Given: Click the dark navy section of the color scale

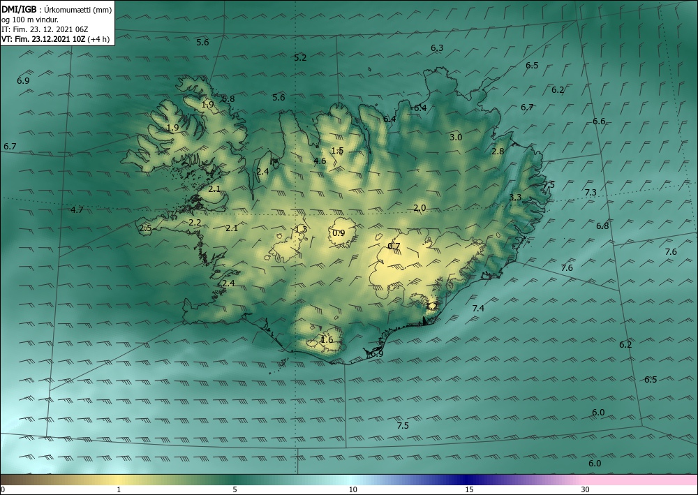Looking at the screenshot, I should coord(468,480).
